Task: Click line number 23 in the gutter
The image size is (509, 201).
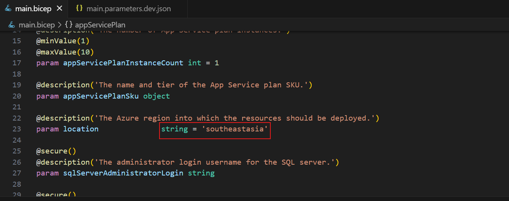Action: 17,129
